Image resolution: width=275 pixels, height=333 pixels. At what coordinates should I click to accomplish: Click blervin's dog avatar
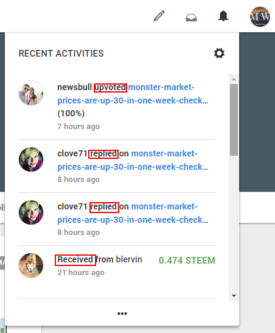(31, 265)
